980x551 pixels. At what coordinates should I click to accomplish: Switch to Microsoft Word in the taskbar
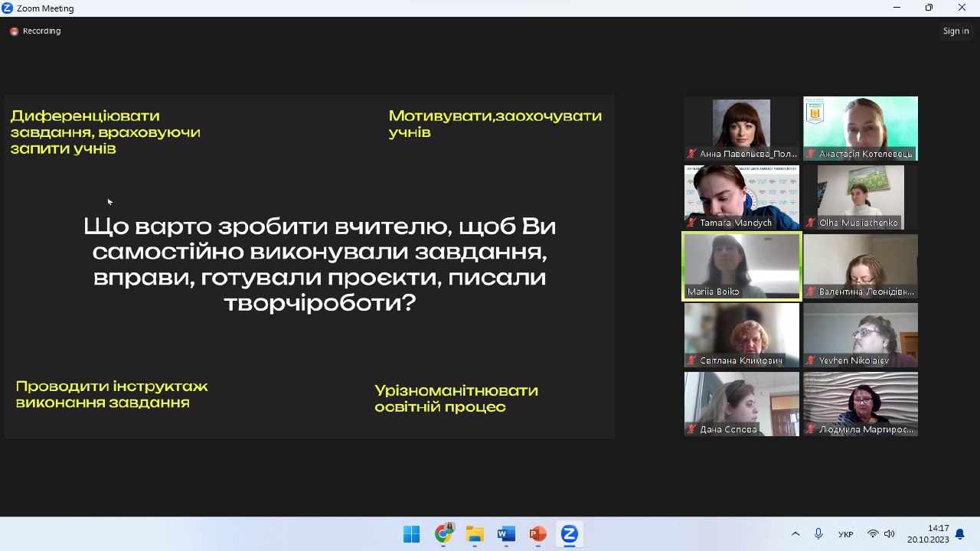506,534
